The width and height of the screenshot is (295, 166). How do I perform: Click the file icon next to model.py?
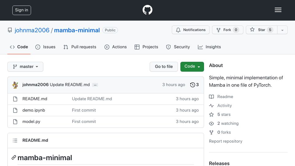click(x=15, y=122)
